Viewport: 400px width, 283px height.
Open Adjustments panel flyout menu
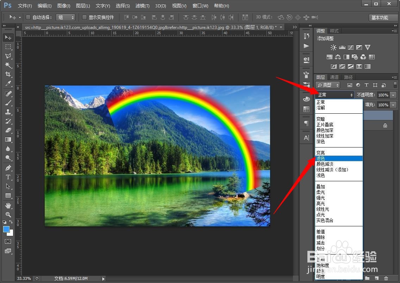click(394, 31)
